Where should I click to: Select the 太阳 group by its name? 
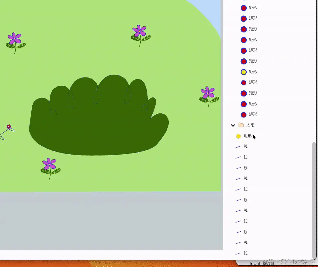point(251,125)
